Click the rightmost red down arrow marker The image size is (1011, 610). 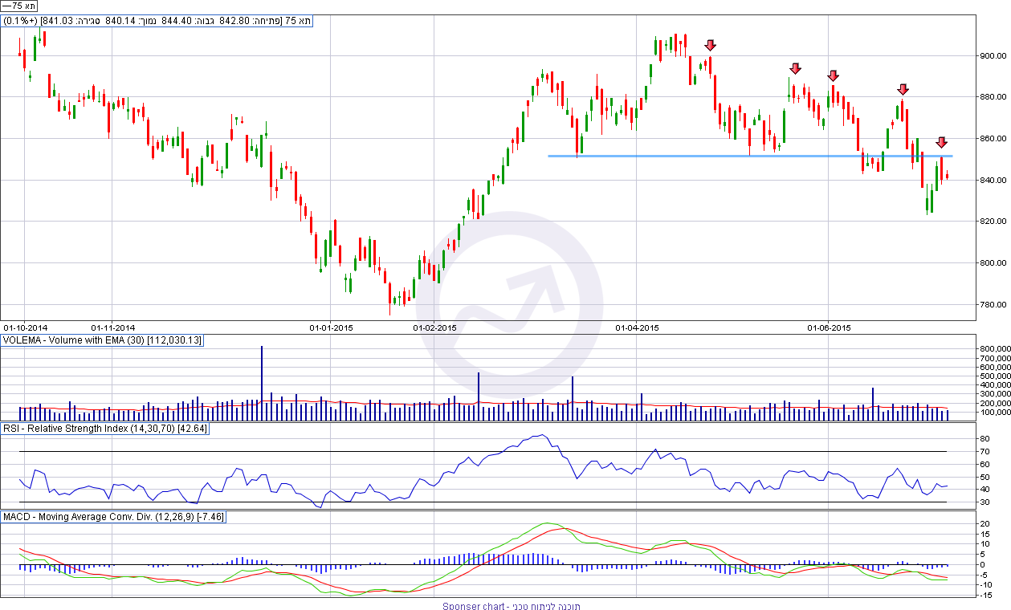point(942,142)
